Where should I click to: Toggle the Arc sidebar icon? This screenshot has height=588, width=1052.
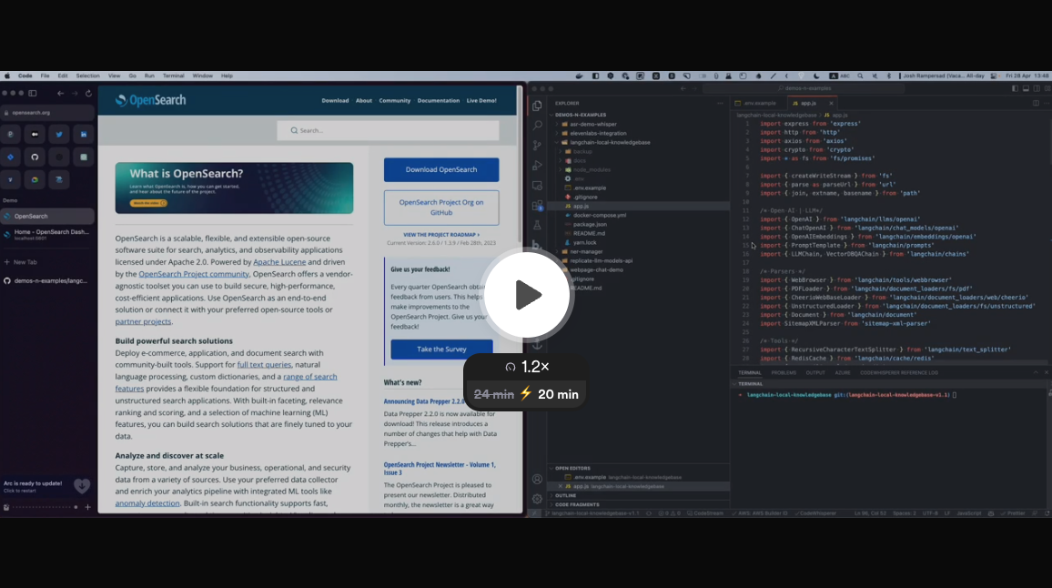click(x=32, y=94)
